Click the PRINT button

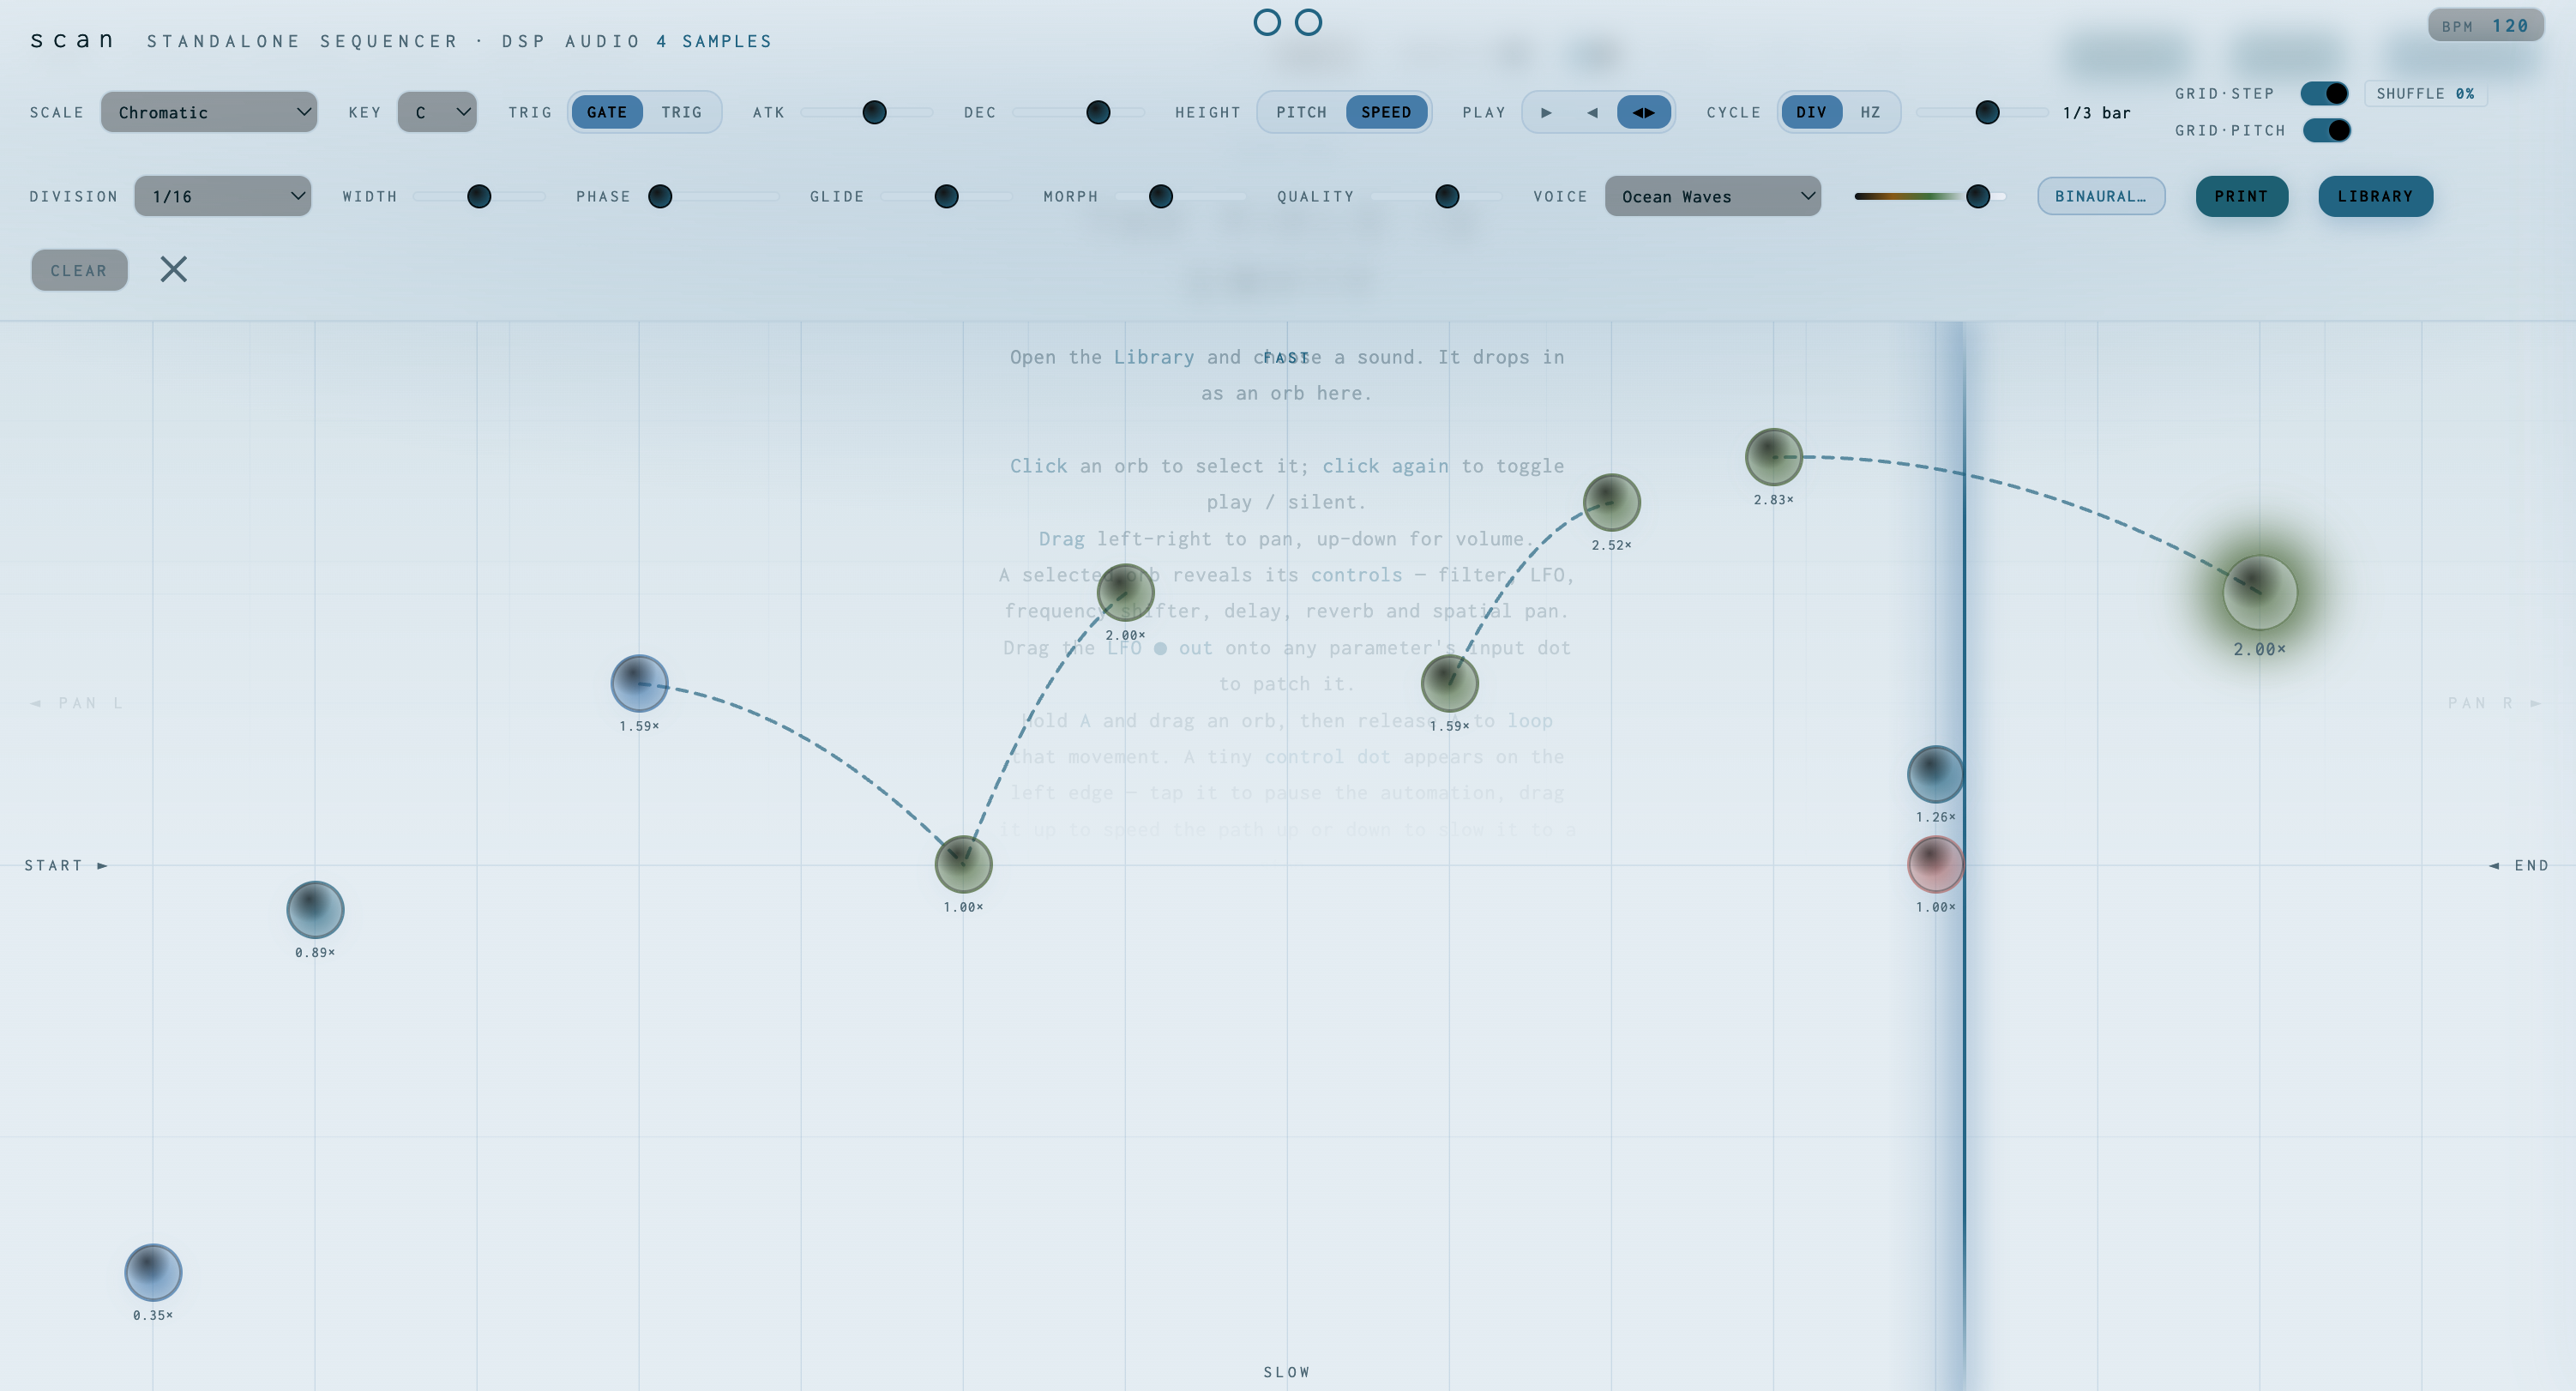(x=2241, y=196)
